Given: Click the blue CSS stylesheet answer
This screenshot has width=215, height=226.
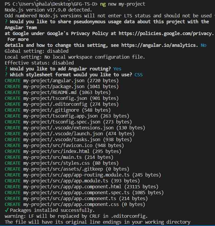Looking at the screenshot, I should click(x=138, y=75).
